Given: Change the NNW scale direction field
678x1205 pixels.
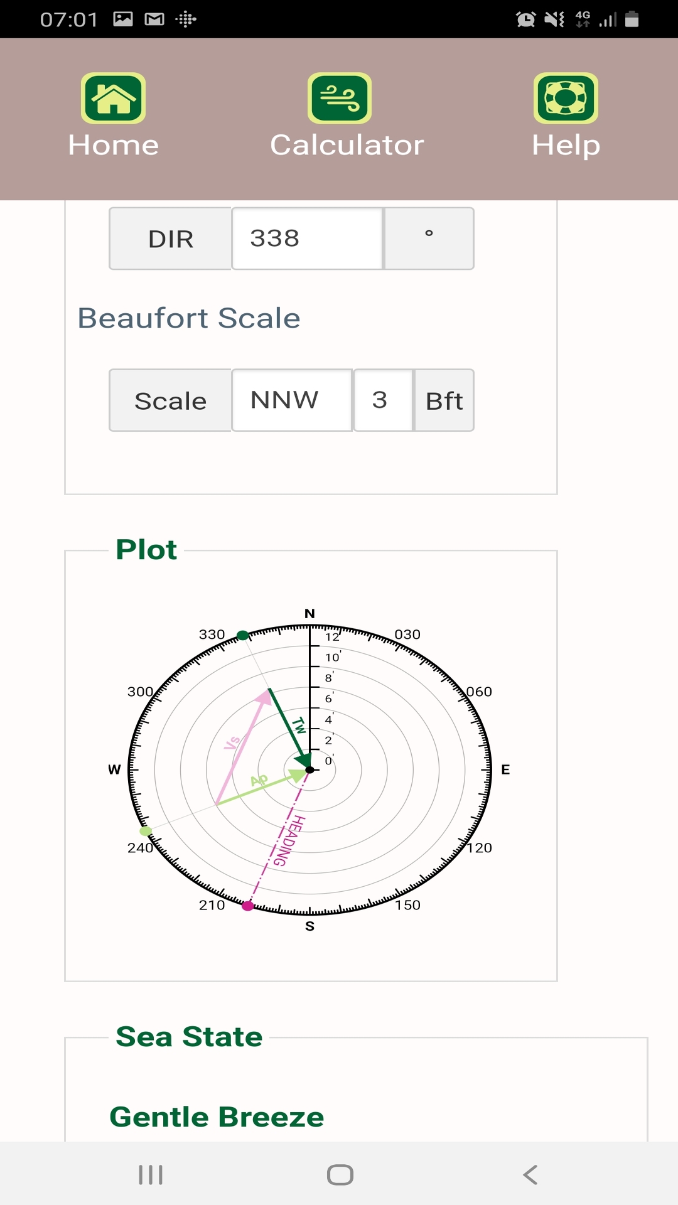Looking at the screenshot, I should 291,400.
